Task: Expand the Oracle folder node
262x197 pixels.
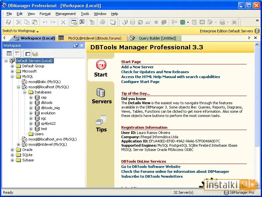Action: 12,150
